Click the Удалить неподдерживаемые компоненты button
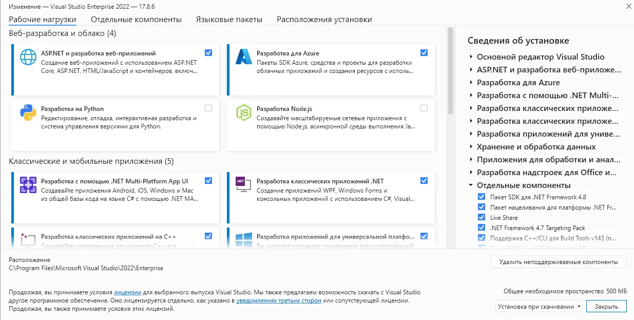The width and height of the screenshot is (634, 320). 559,262
